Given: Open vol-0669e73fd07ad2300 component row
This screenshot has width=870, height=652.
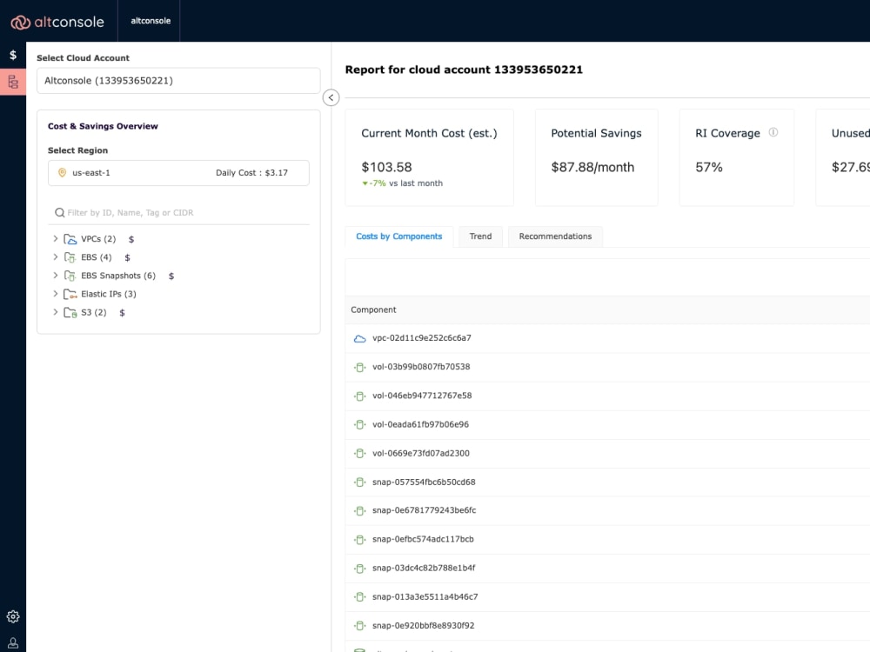Looking at the screenshot, I should tap(607, 454).
